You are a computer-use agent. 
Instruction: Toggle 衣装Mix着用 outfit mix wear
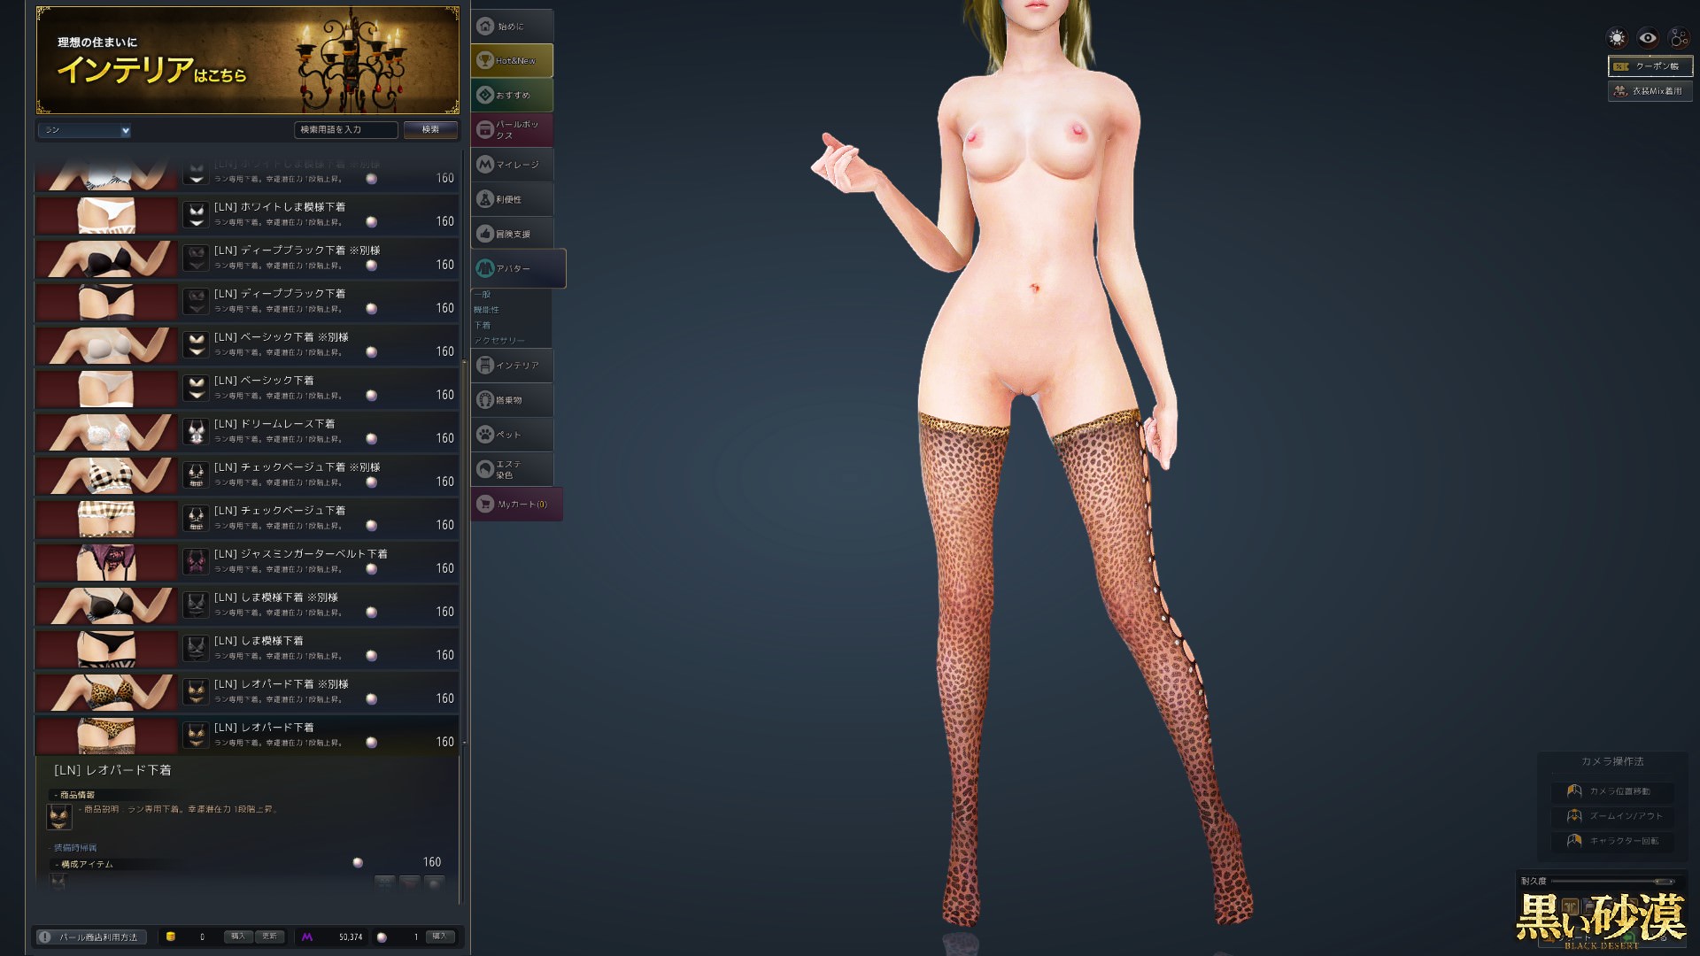tap(1650, 91)
